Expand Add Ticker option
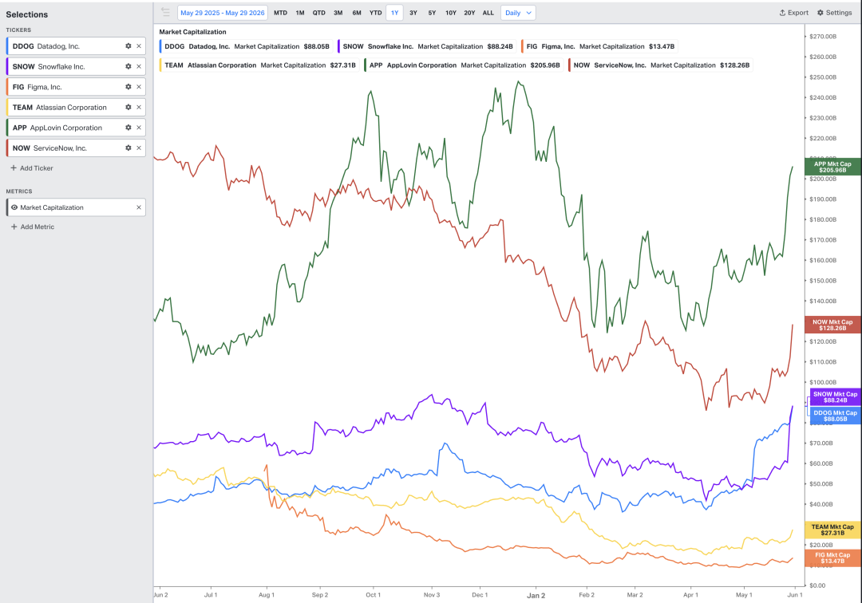Screen dimensions: 862x603 click(32, 168)
